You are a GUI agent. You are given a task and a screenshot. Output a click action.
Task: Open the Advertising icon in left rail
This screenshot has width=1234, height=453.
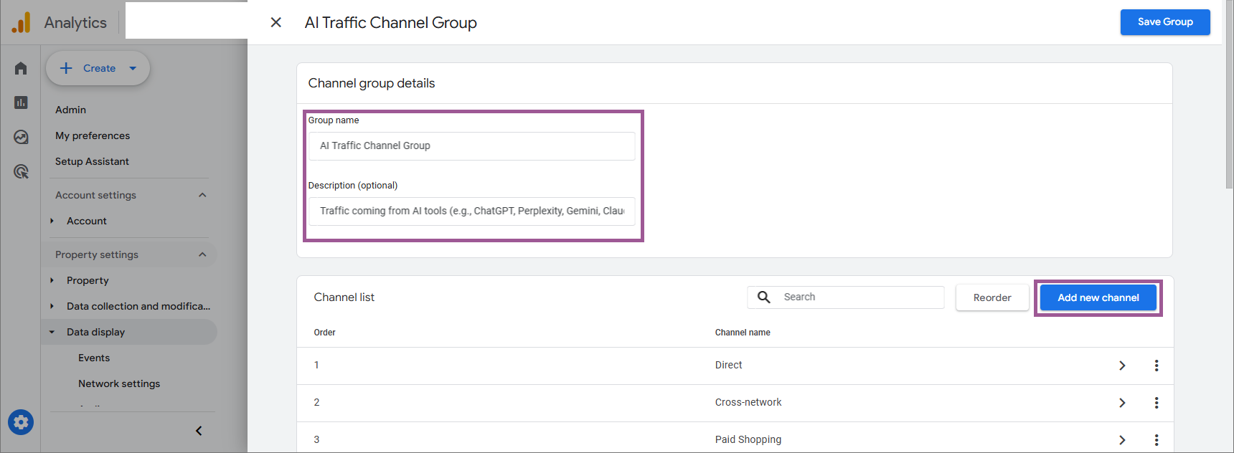tap(21, 171)
